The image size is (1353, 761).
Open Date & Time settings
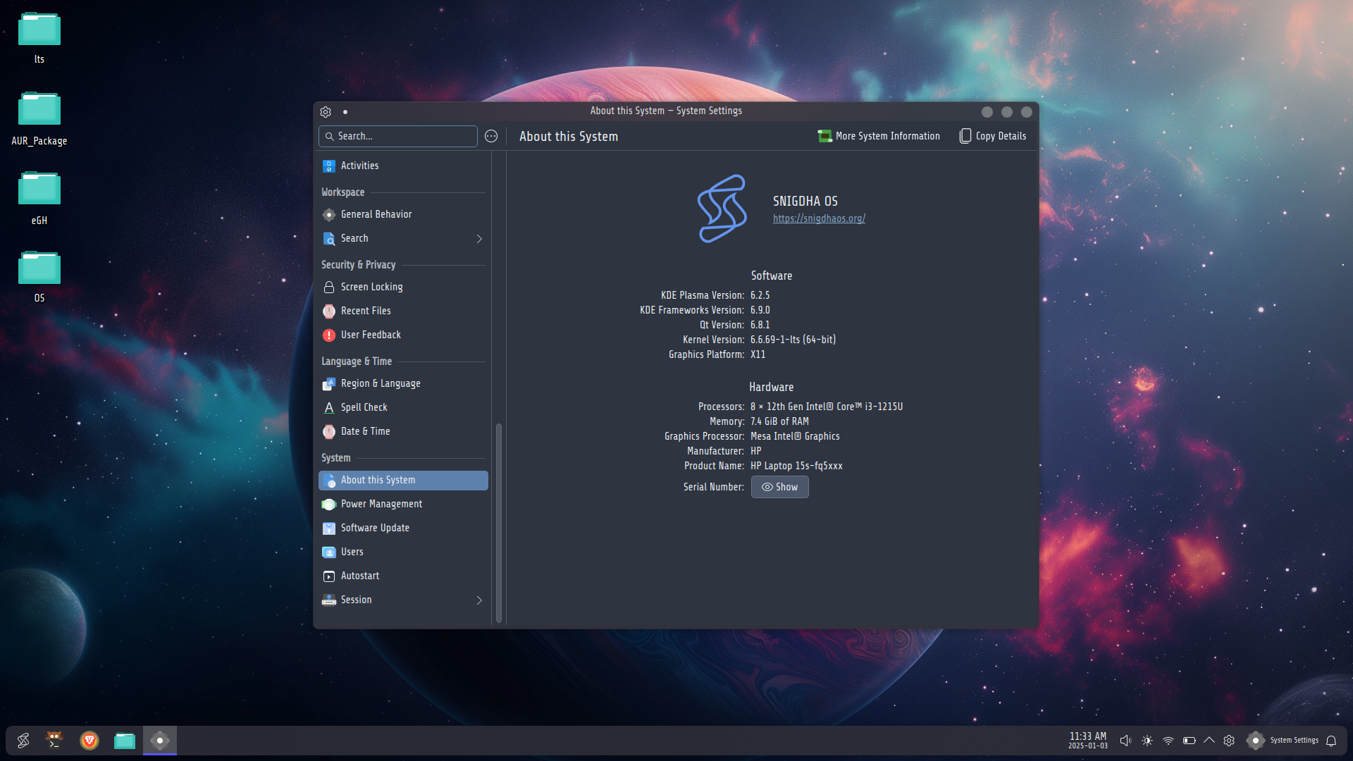402,431
